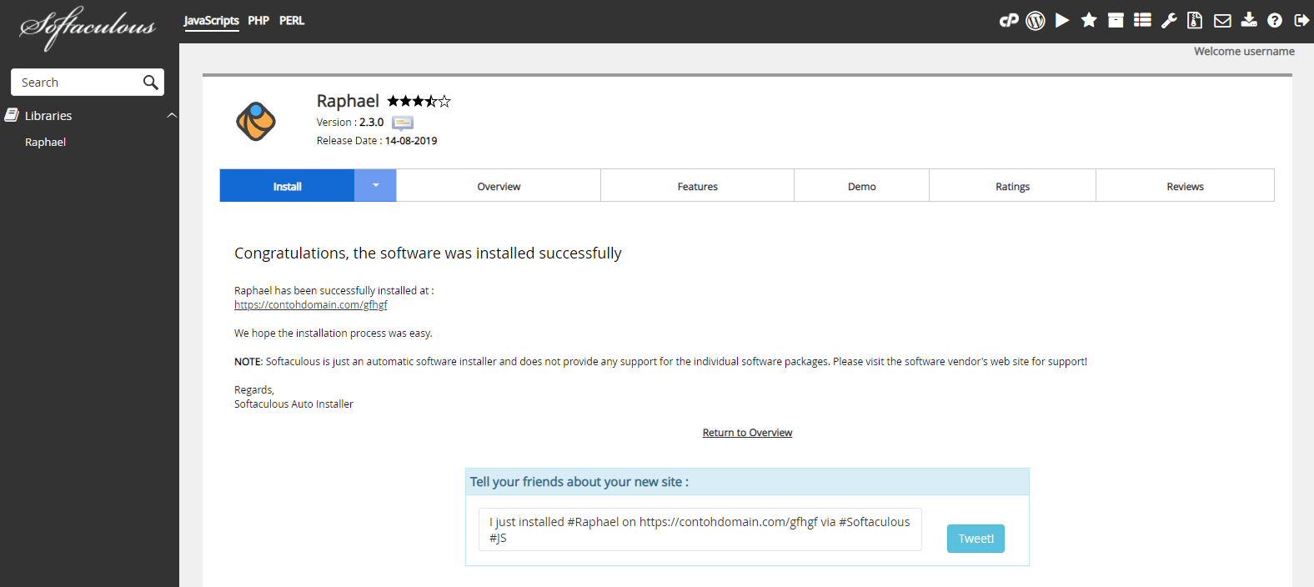Open the Features tab
1314x587 pixels.
pyautogui.click(x=697, y=187)
